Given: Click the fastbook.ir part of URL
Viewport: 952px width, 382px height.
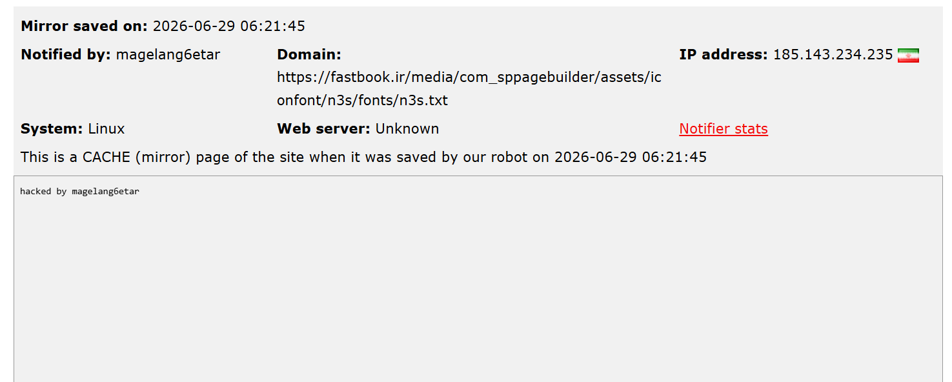Looking at the screenshot, I should [363, 77].
